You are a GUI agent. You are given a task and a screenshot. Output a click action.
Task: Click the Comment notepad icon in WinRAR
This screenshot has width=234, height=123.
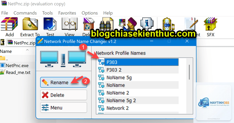pyautogui.click(x=191, y=24)
